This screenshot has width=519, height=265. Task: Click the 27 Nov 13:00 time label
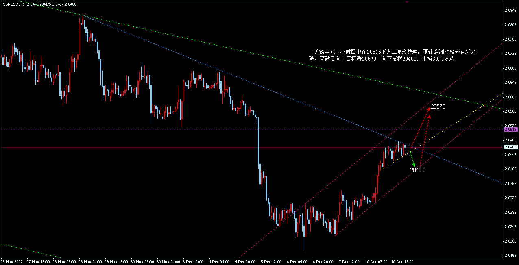[x=38, y=262]
